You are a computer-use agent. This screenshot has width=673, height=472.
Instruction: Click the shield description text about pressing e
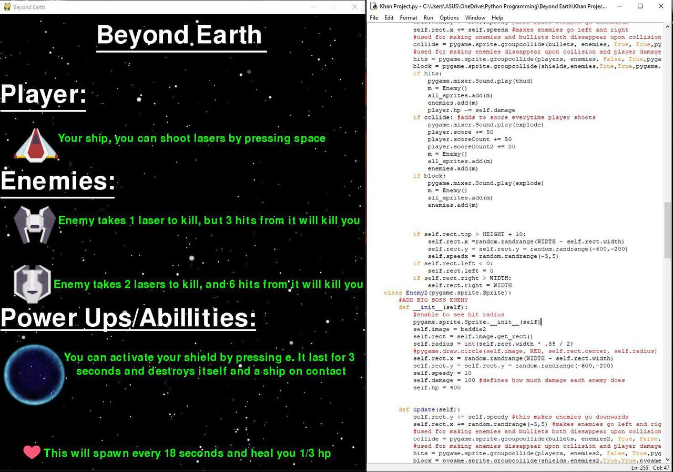(210, 364)
